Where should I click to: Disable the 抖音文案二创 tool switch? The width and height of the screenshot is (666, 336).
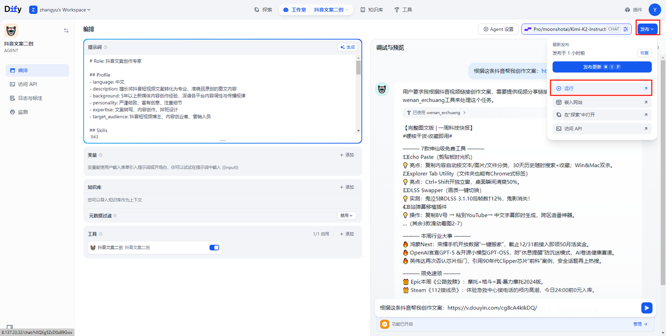[x=214, y=248]
